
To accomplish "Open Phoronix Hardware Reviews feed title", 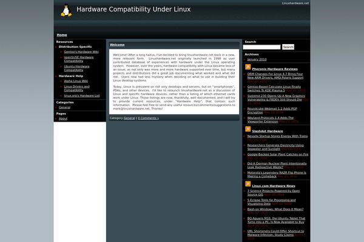I will tap(275, 69).
